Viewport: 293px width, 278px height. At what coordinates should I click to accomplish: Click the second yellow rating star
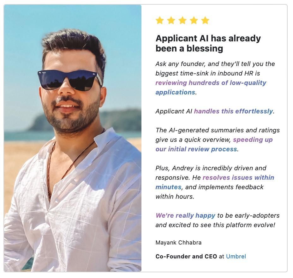pyautogui.click(x=171, y=20)
